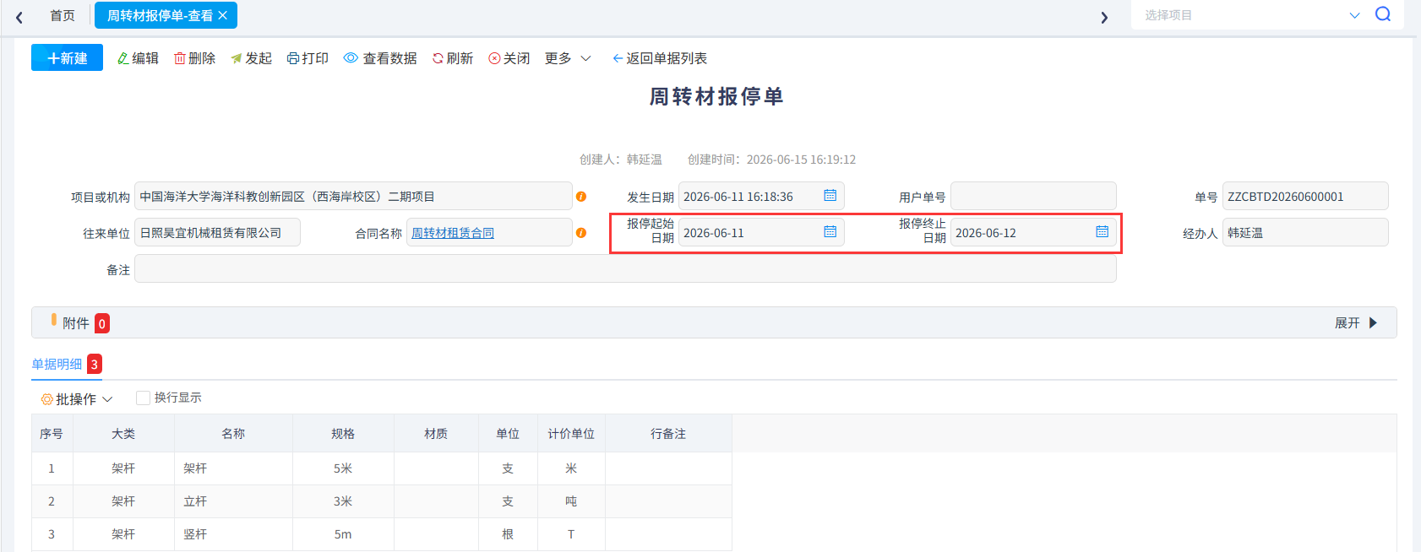This screenshot has height=552, width=1421.
Task: Click the 往来单位 field
Action: [x=217, y=232]
